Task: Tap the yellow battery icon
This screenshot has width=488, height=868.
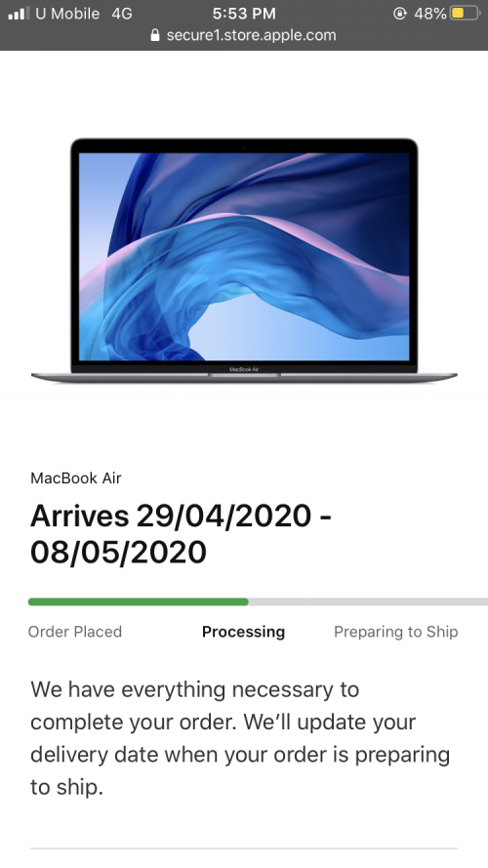Action: coord(465,14)
